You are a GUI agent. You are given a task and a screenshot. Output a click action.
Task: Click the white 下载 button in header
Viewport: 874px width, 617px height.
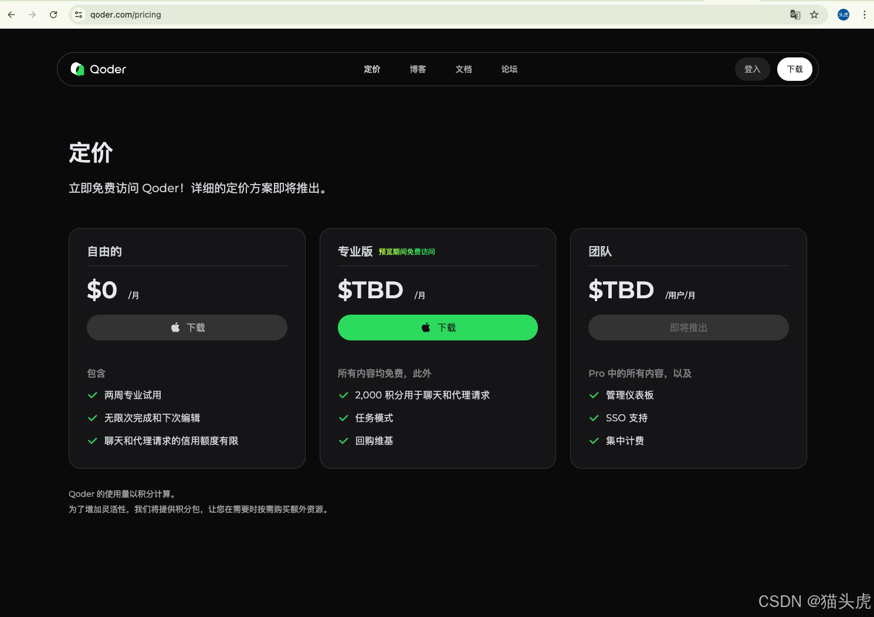(795, 69)
